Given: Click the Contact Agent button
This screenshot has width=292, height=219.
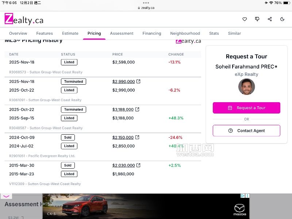Looking at the screenshot, I should 246,131.
